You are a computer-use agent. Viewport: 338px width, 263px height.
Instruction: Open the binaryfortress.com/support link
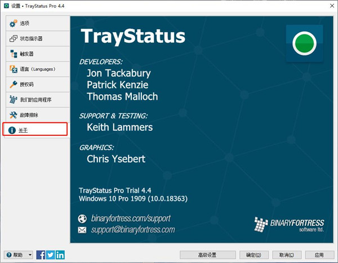131,218
